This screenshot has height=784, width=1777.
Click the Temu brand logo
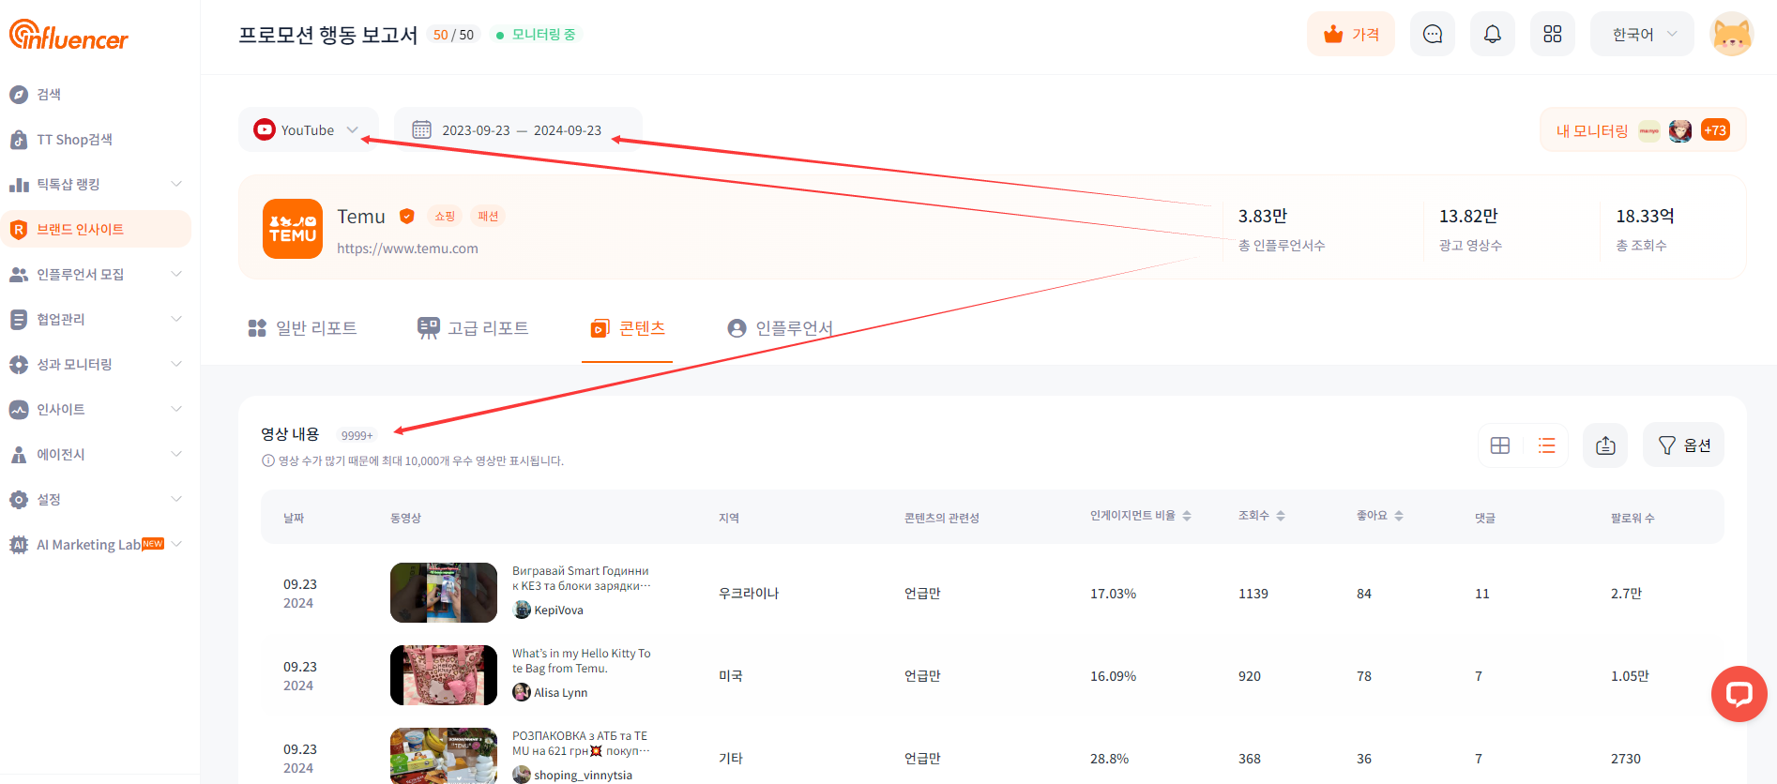click(293, 229)
